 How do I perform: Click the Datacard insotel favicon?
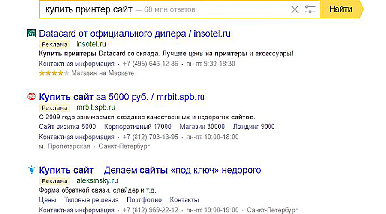coord(31,33)
